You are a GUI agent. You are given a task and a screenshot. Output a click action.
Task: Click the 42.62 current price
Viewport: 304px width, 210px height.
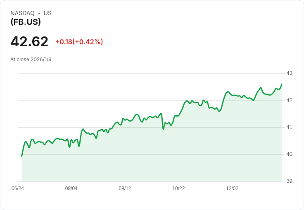(x=29, y=41)
